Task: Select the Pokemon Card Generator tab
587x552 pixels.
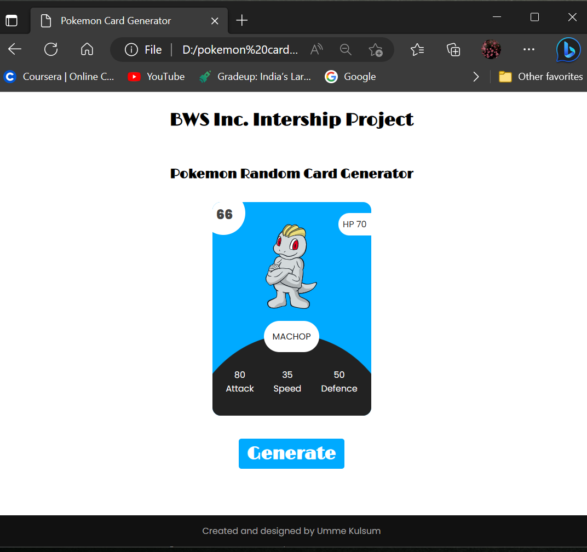Action: 129,21
